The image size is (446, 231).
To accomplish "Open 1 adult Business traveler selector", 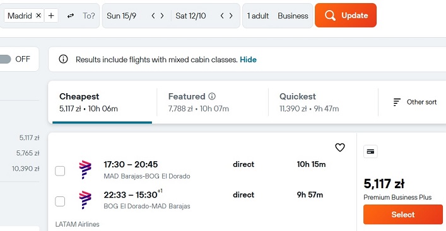I will (278, 16).
